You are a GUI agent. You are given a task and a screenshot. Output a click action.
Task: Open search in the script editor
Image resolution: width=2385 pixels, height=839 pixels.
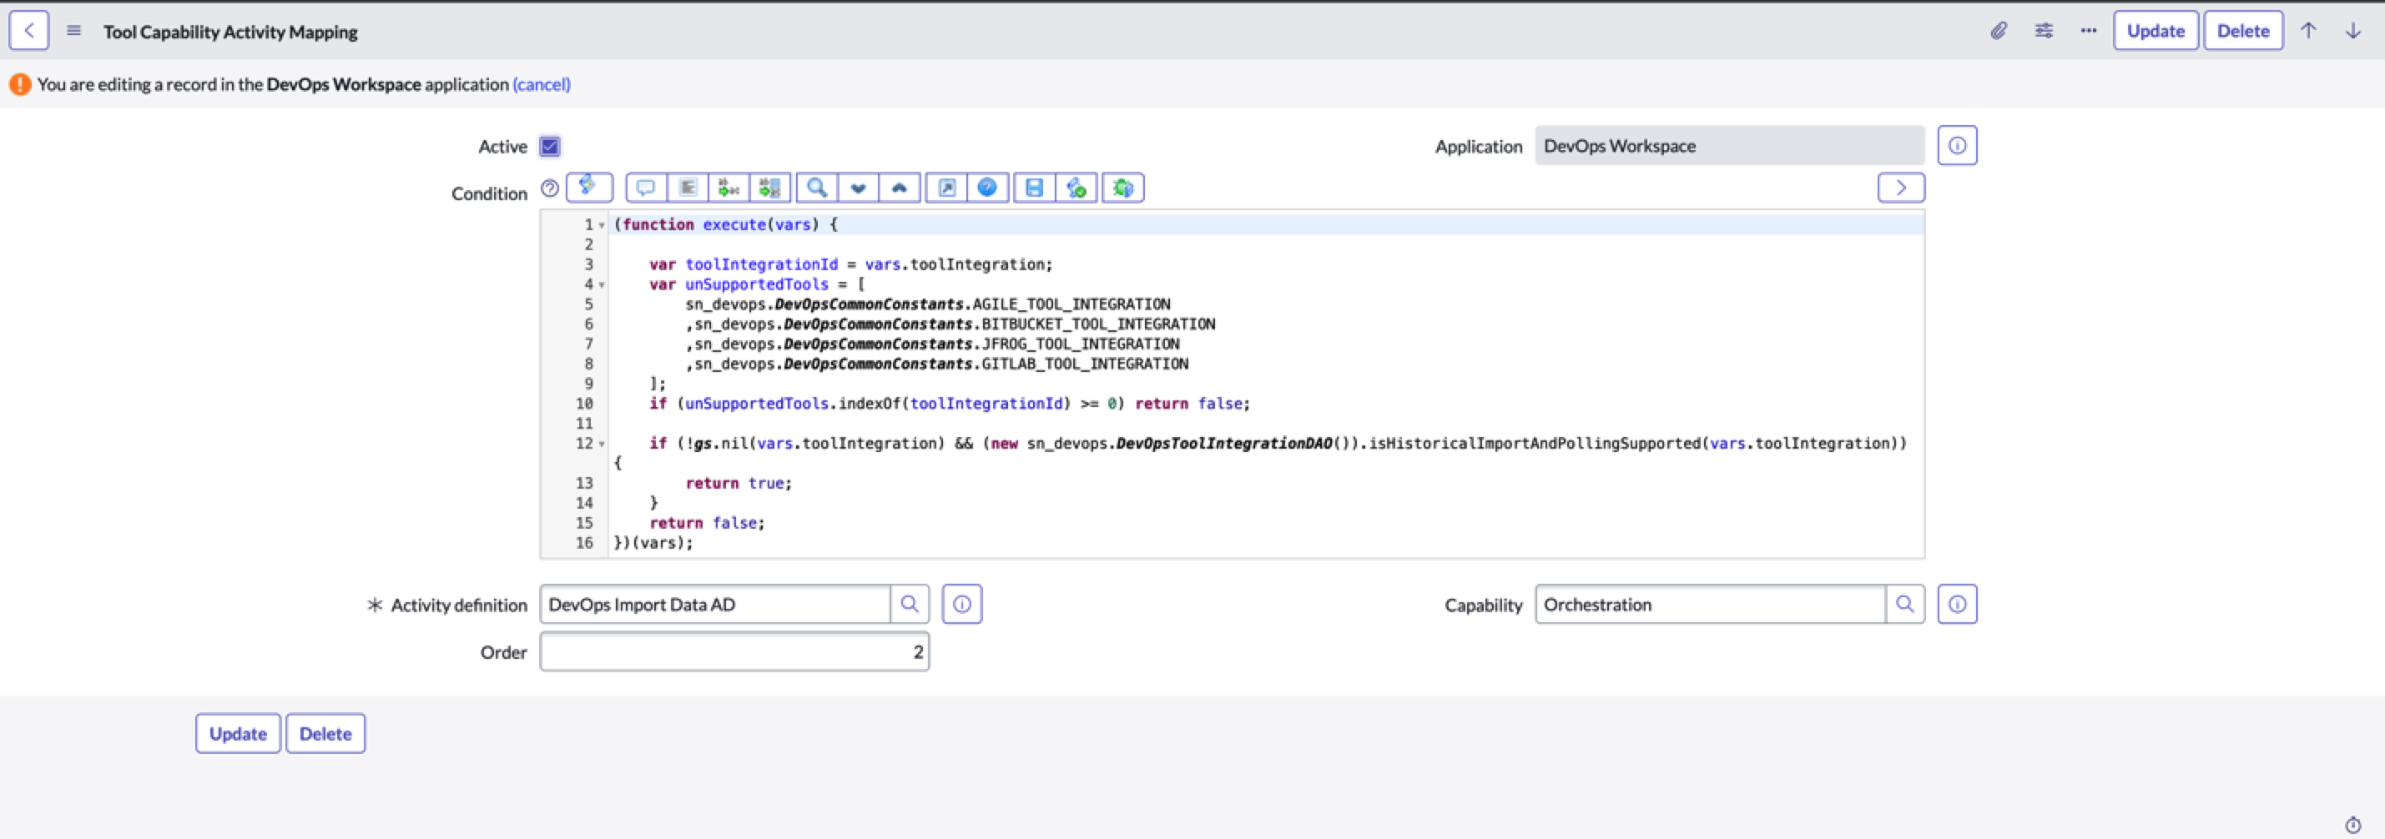(817, 188)
